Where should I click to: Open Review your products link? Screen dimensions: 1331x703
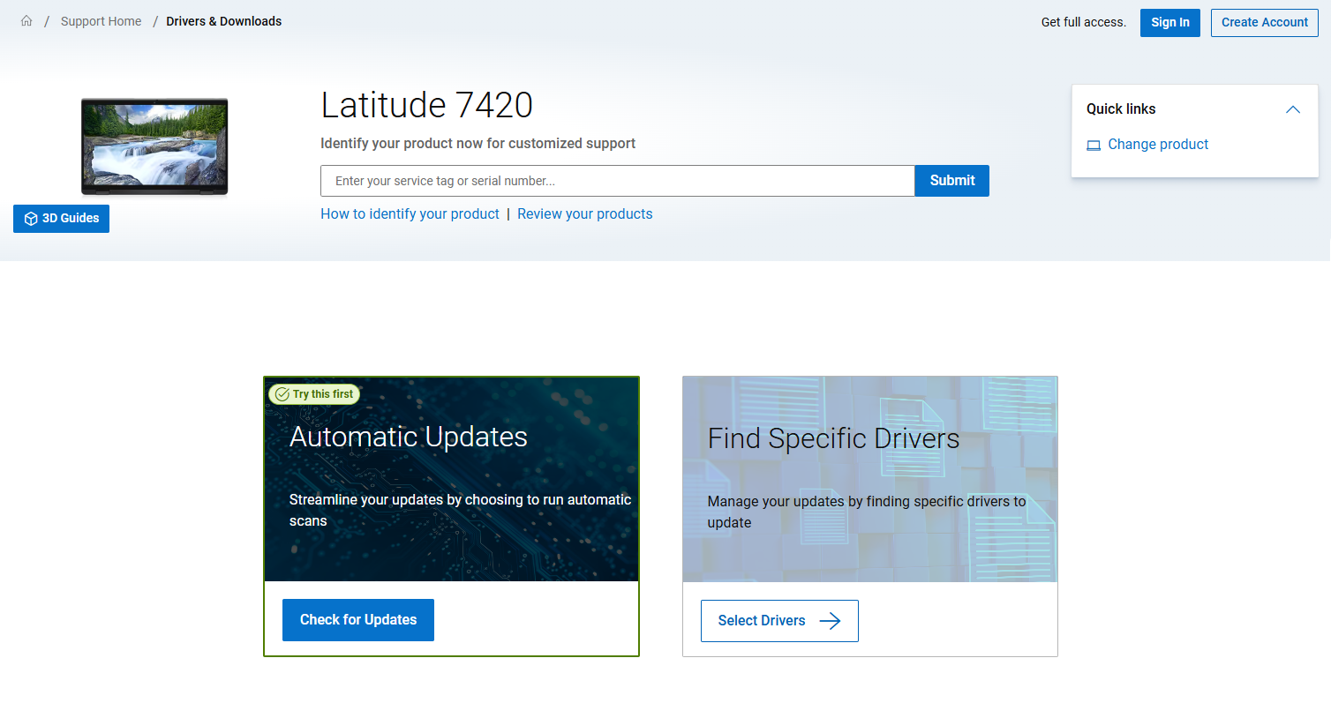(585, 213)
